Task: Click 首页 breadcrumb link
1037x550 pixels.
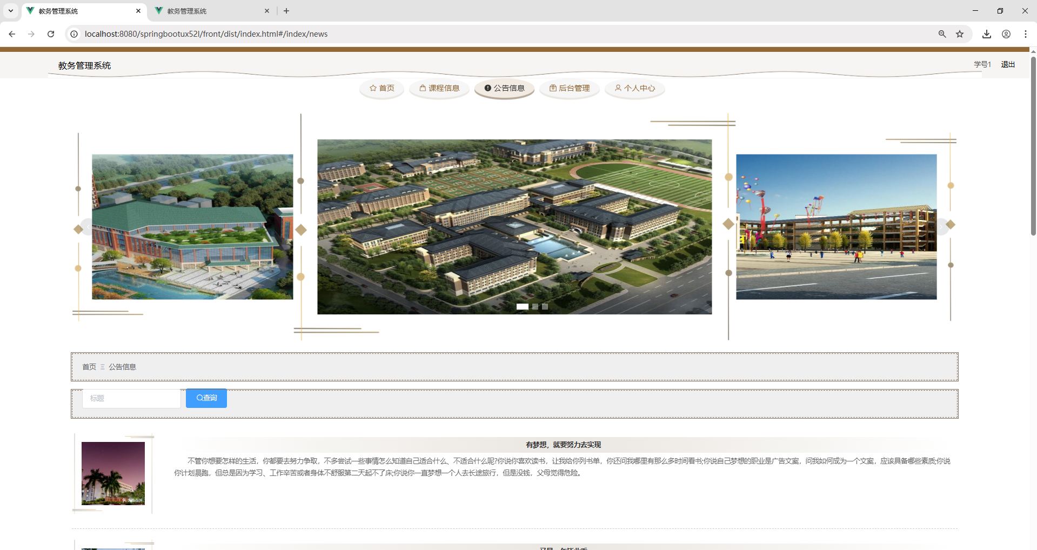Action: point(89,367)
